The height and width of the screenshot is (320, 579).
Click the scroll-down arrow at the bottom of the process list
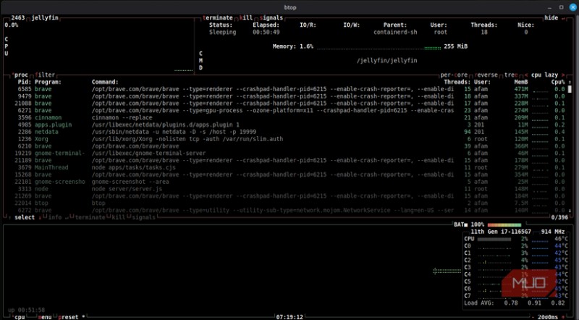tap(570, 210)
